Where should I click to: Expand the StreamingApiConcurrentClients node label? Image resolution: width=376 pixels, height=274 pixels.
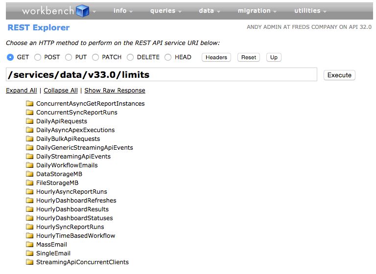coord(82,262)
